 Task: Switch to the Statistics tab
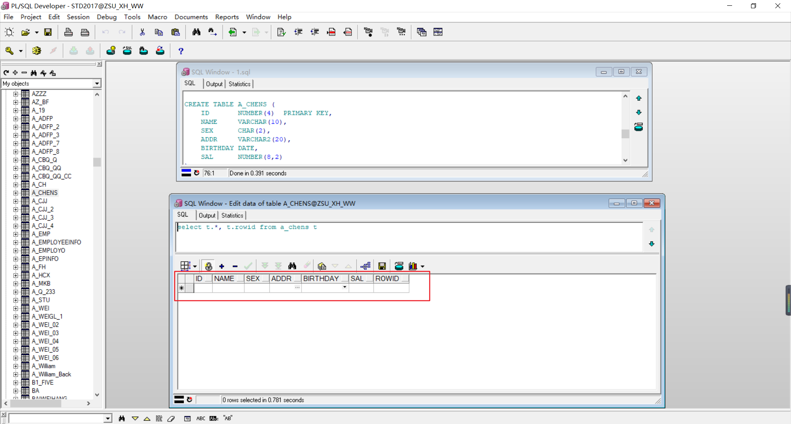pyautogui.click(x=232, y=215)
